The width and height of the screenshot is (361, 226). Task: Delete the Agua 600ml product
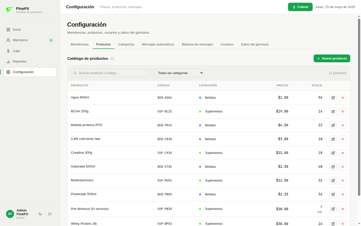click(342, 98)
